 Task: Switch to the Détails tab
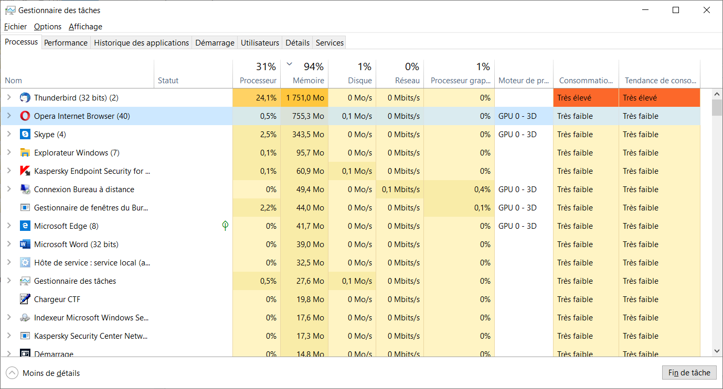pyautogui.click(x=297, y=43)
